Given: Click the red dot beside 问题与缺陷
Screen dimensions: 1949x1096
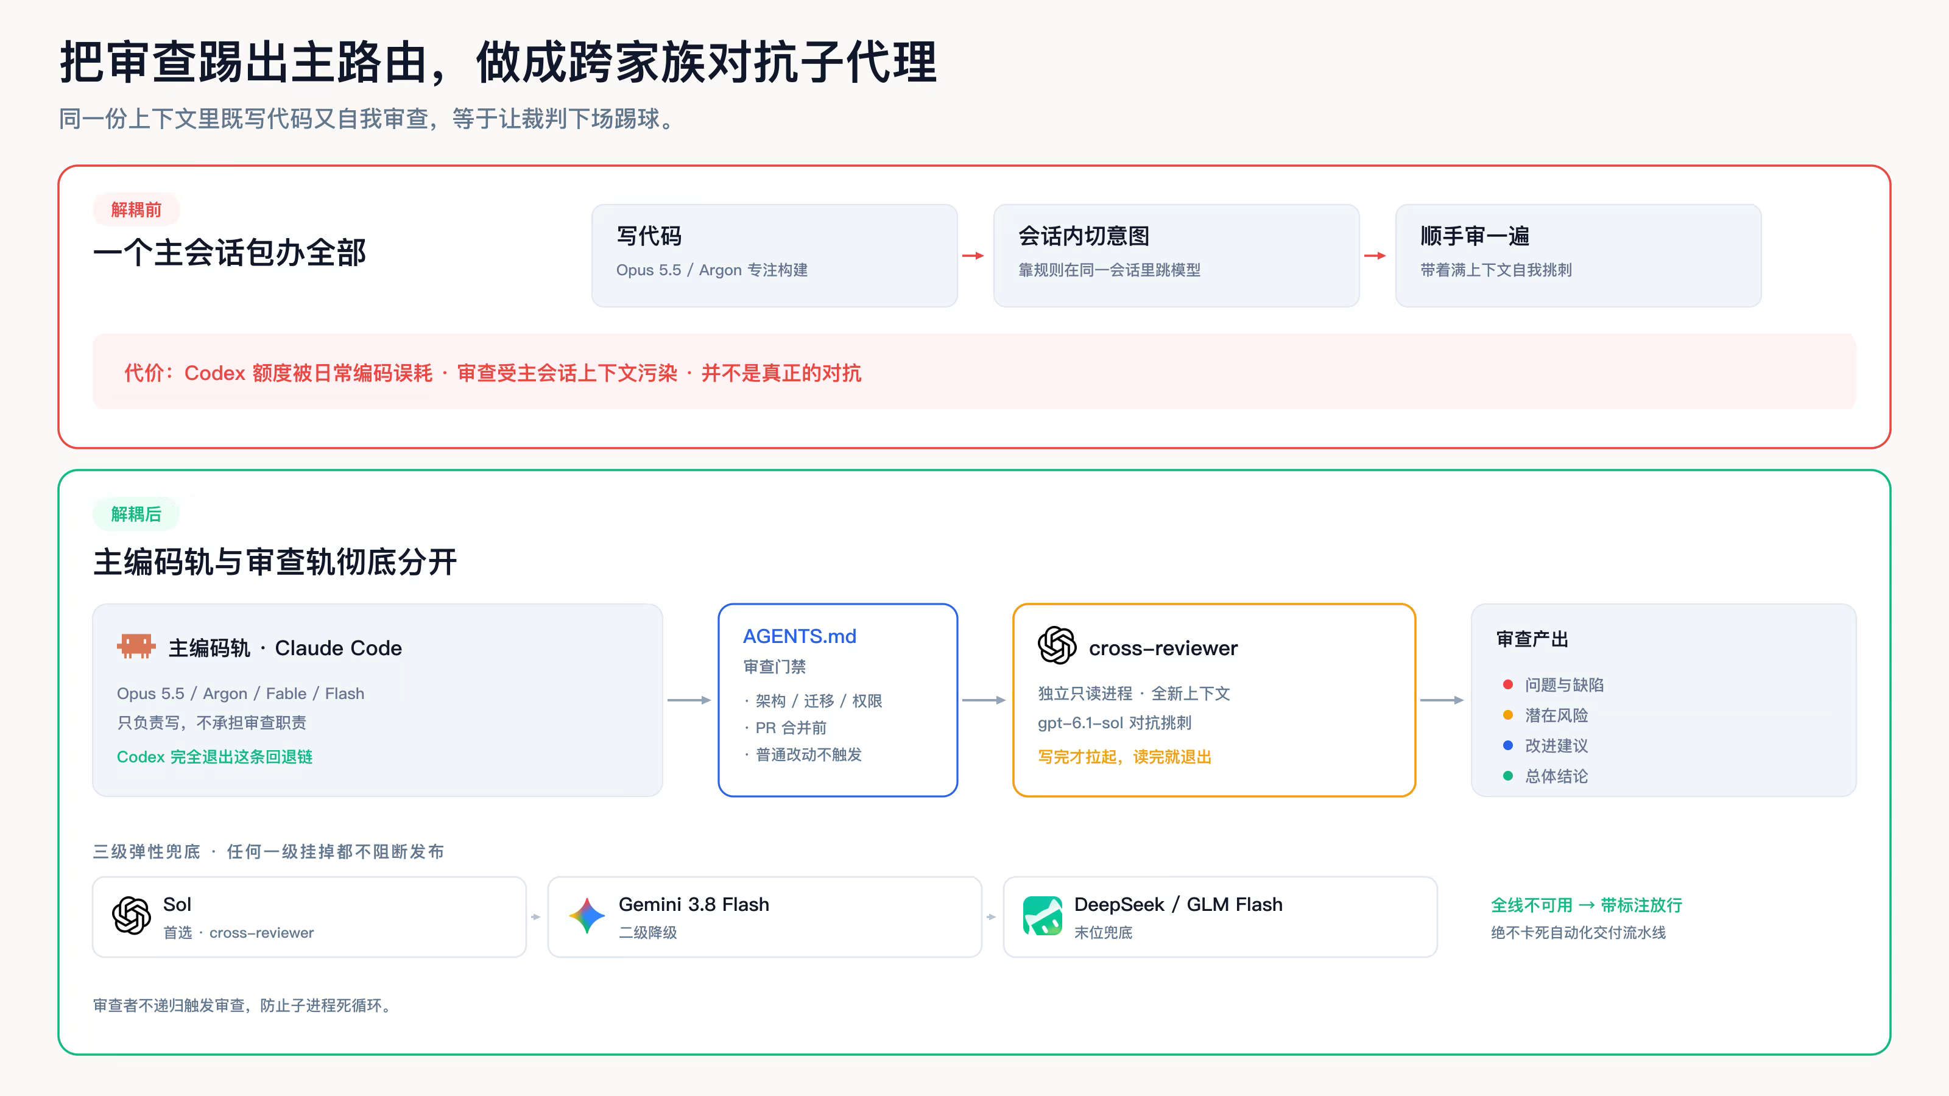Looking at the screenshot, I should (x=1508, y=684).
